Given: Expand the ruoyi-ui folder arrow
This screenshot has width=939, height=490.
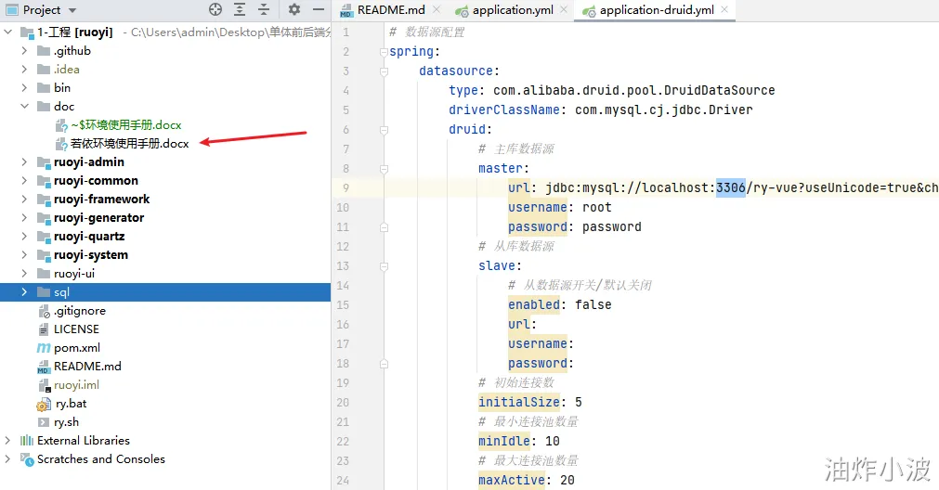Looking at the screenshot, I should [x=24, y=274].
